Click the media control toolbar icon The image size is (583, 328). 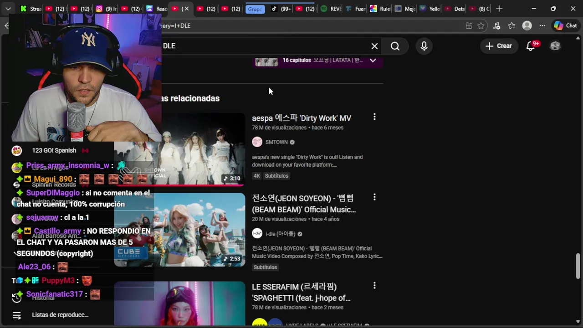[497, 26]
